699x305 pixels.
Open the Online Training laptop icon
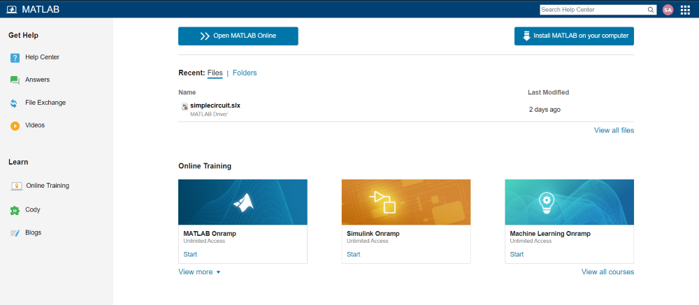(x=16, y=186)
